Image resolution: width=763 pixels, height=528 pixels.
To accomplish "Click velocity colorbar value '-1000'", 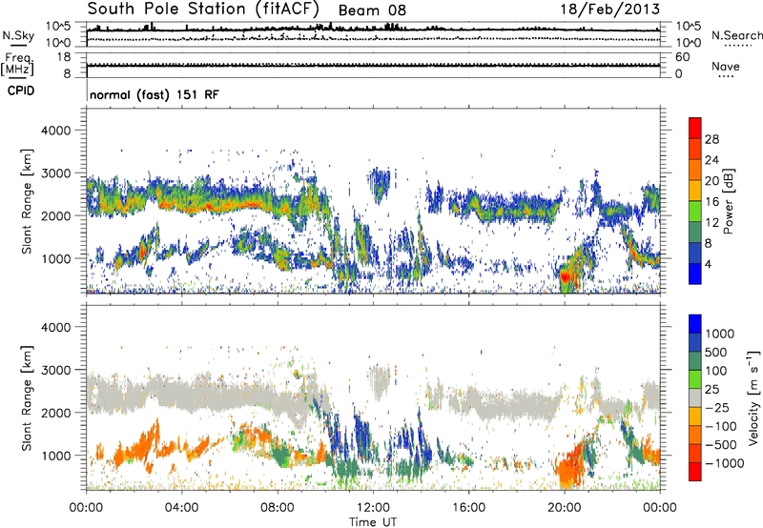I will (724, 463).
